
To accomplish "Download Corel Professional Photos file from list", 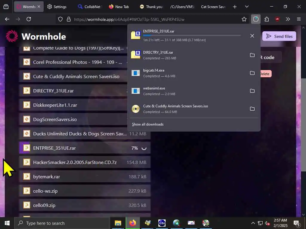I will [74, 62].
